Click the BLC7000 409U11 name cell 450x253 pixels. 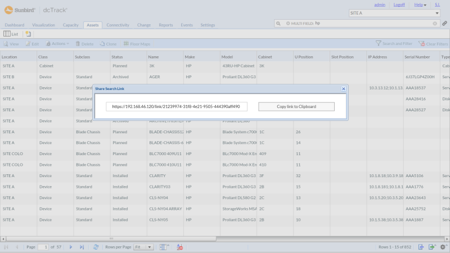pos(165,153)
